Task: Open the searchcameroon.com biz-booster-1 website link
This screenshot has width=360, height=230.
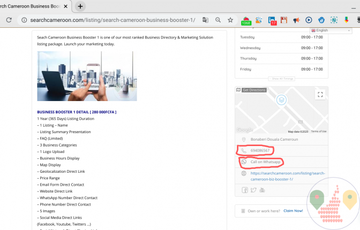Action: [x=288, y=176]
